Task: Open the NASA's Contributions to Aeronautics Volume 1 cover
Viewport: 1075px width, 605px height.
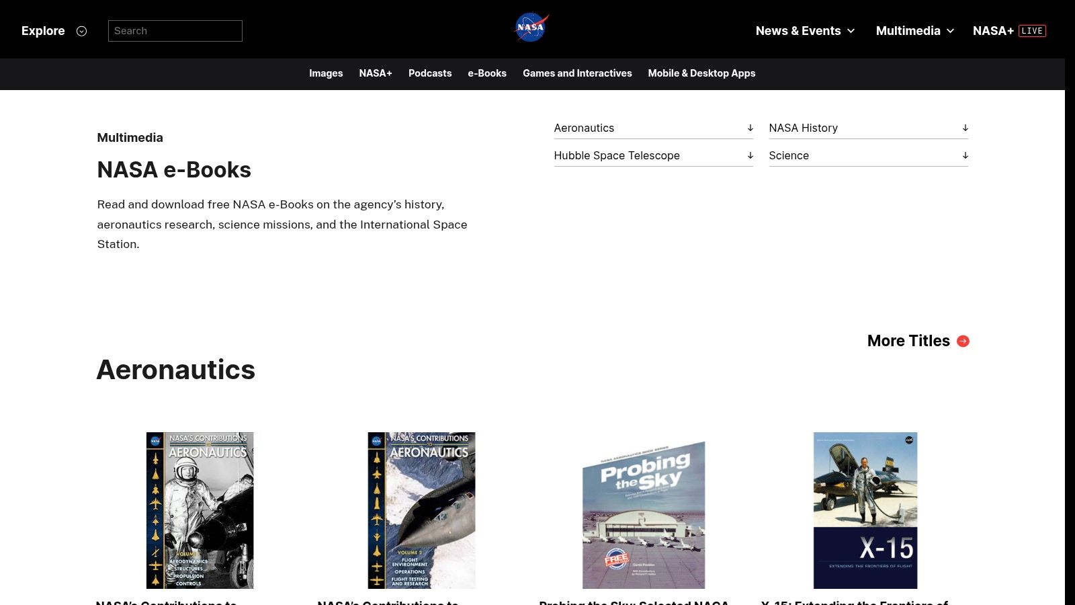Action: [200, 510]
